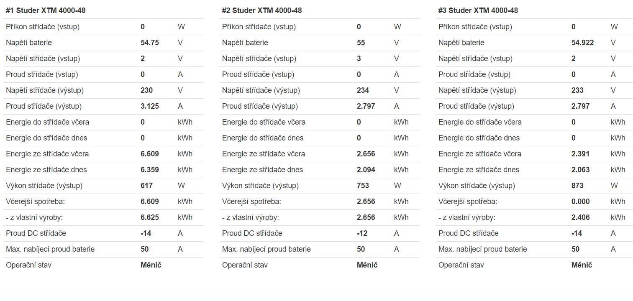Click the 0.000 kWh yesterday consumption value

tap(581, 202)
